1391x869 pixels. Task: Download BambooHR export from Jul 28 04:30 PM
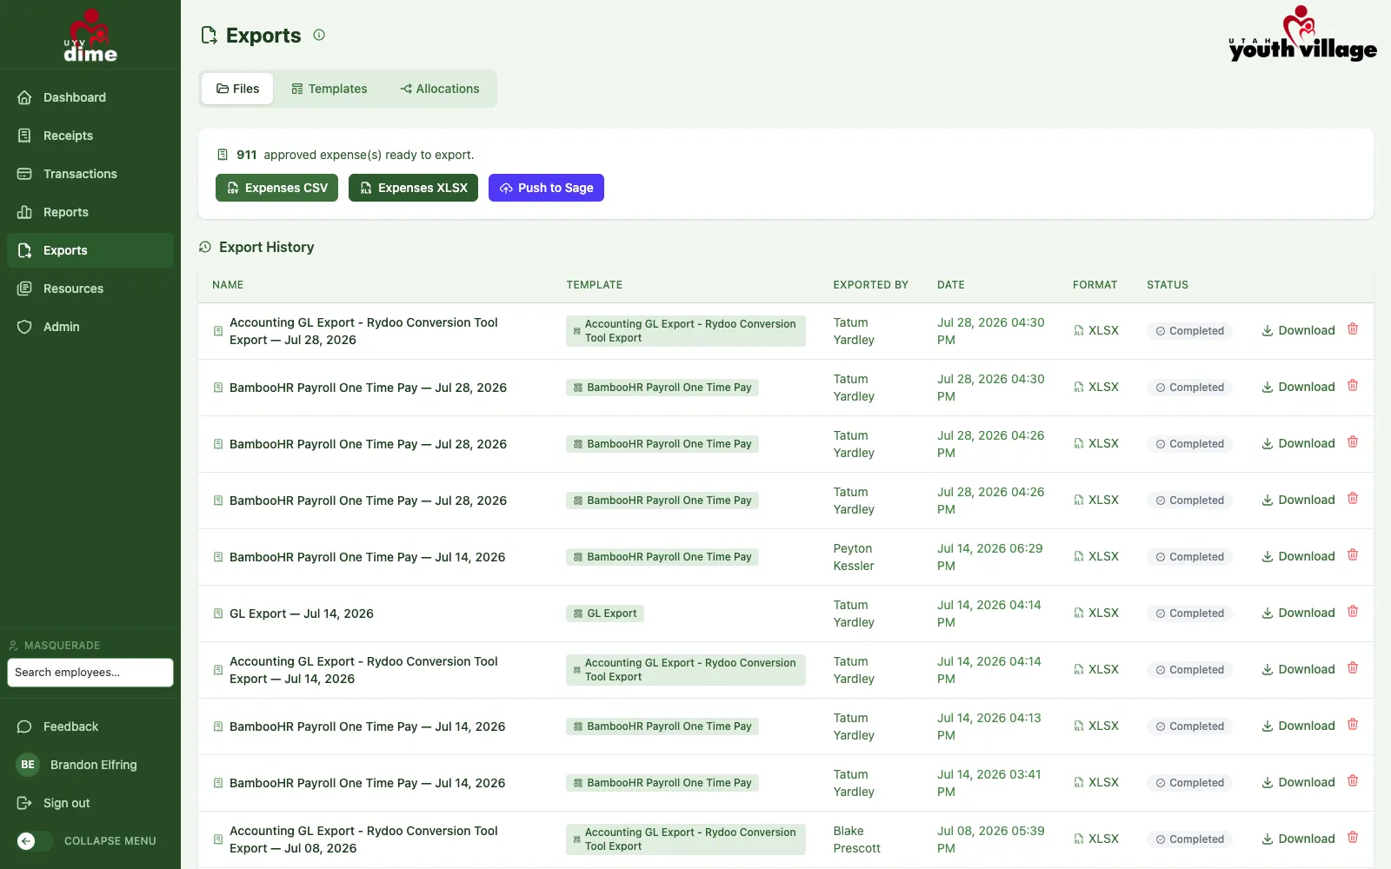tap(1298, 387)
